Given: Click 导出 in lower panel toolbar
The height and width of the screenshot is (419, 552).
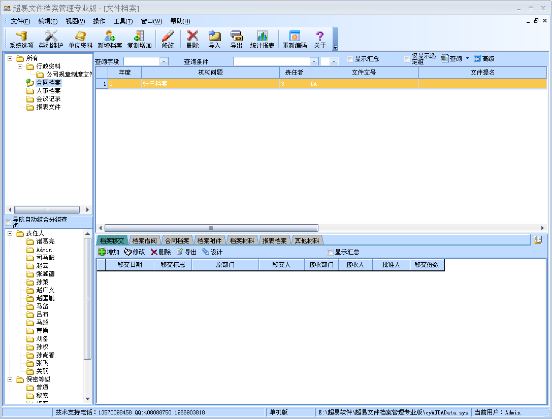Looking at the screenshot, I should pos(186,252).
